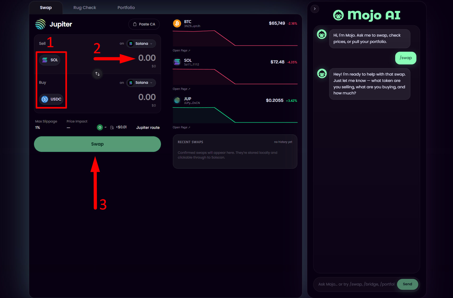This screenshot has width=453, height=298.
Task: Click Mojo avatar beside the greeting message
Action: coord(322,34)
